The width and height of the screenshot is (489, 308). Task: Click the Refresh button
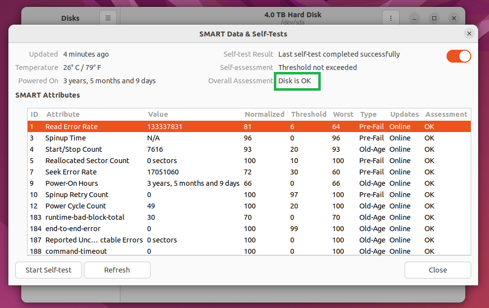[117, 270]
